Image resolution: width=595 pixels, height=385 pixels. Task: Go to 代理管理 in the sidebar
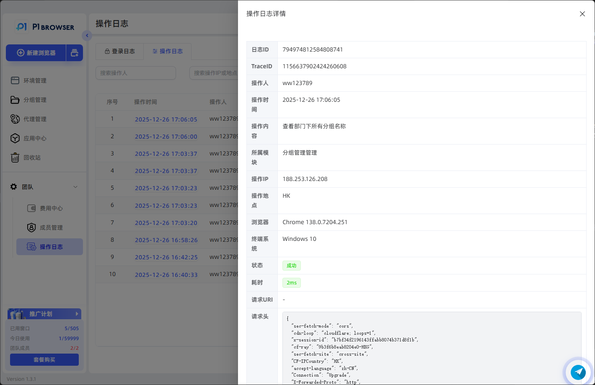point(35,119)
